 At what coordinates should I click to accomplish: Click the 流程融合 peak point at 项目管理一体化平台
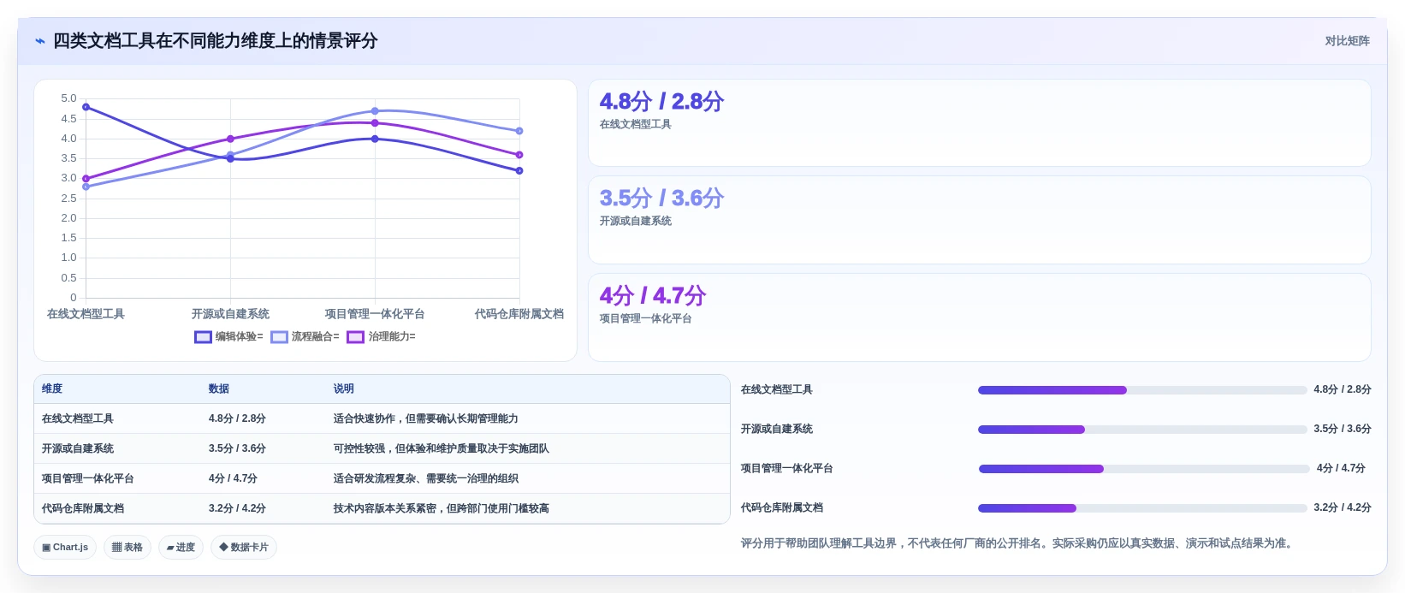coord(375,111)
